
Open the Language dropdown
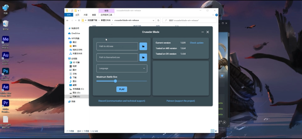122,68
